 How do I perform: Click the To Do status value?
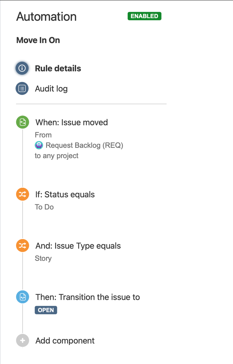point(44,207)
